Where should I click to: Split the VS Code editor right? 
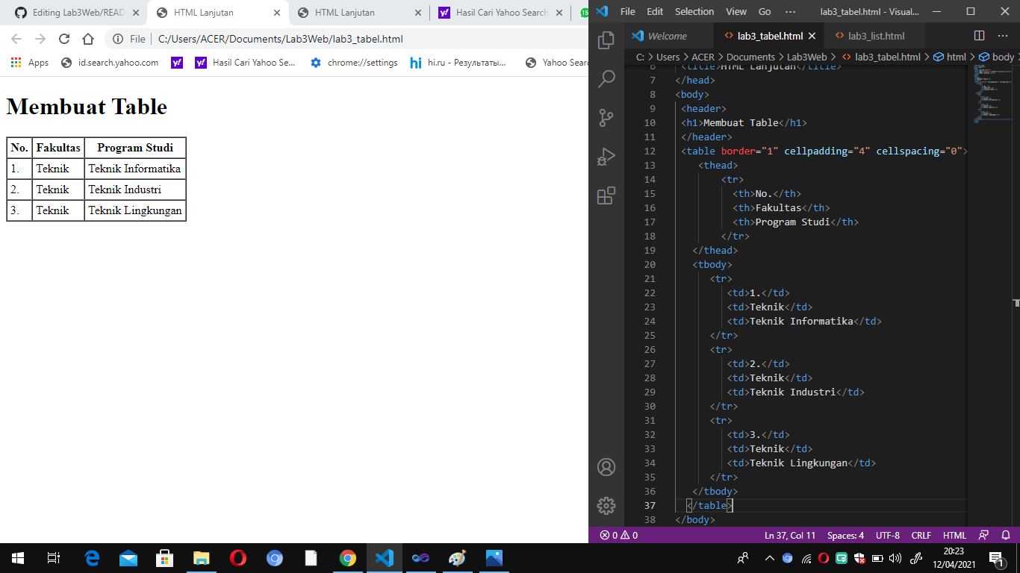pyautogui.click(x=980, y=36)
